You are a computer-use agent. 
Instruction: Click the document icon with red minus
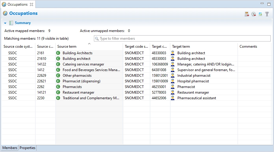tap(247, 14)
